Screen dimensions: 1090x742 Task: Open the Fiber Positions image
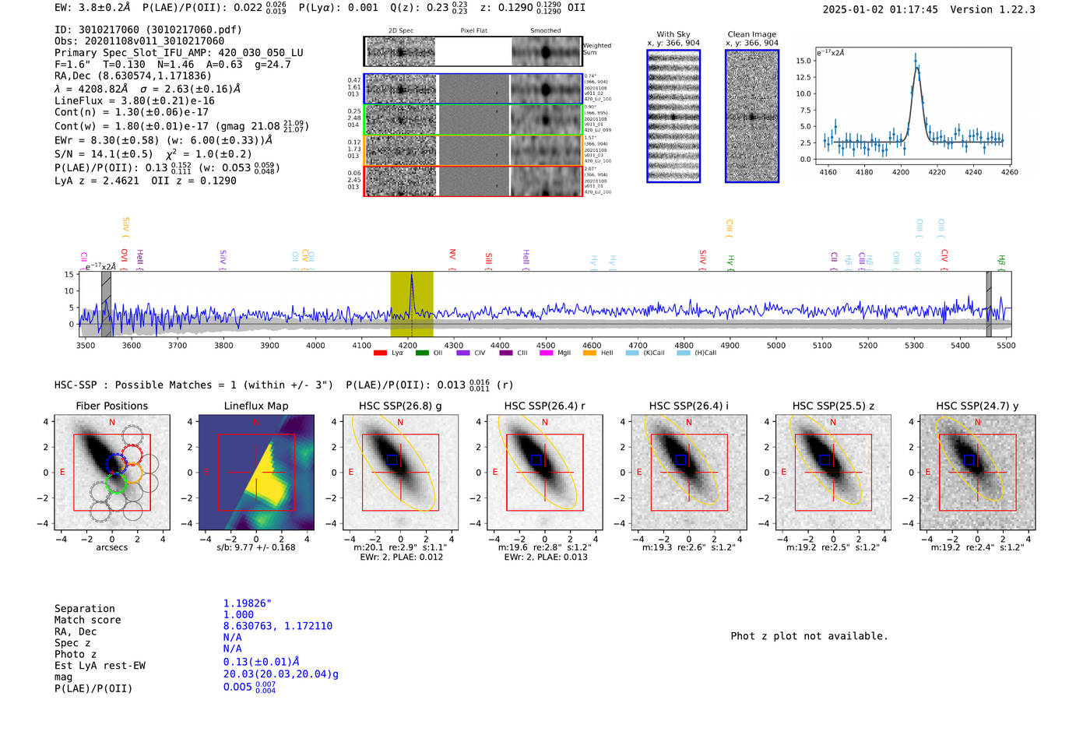pyautogui.click(x=112, y=473)
